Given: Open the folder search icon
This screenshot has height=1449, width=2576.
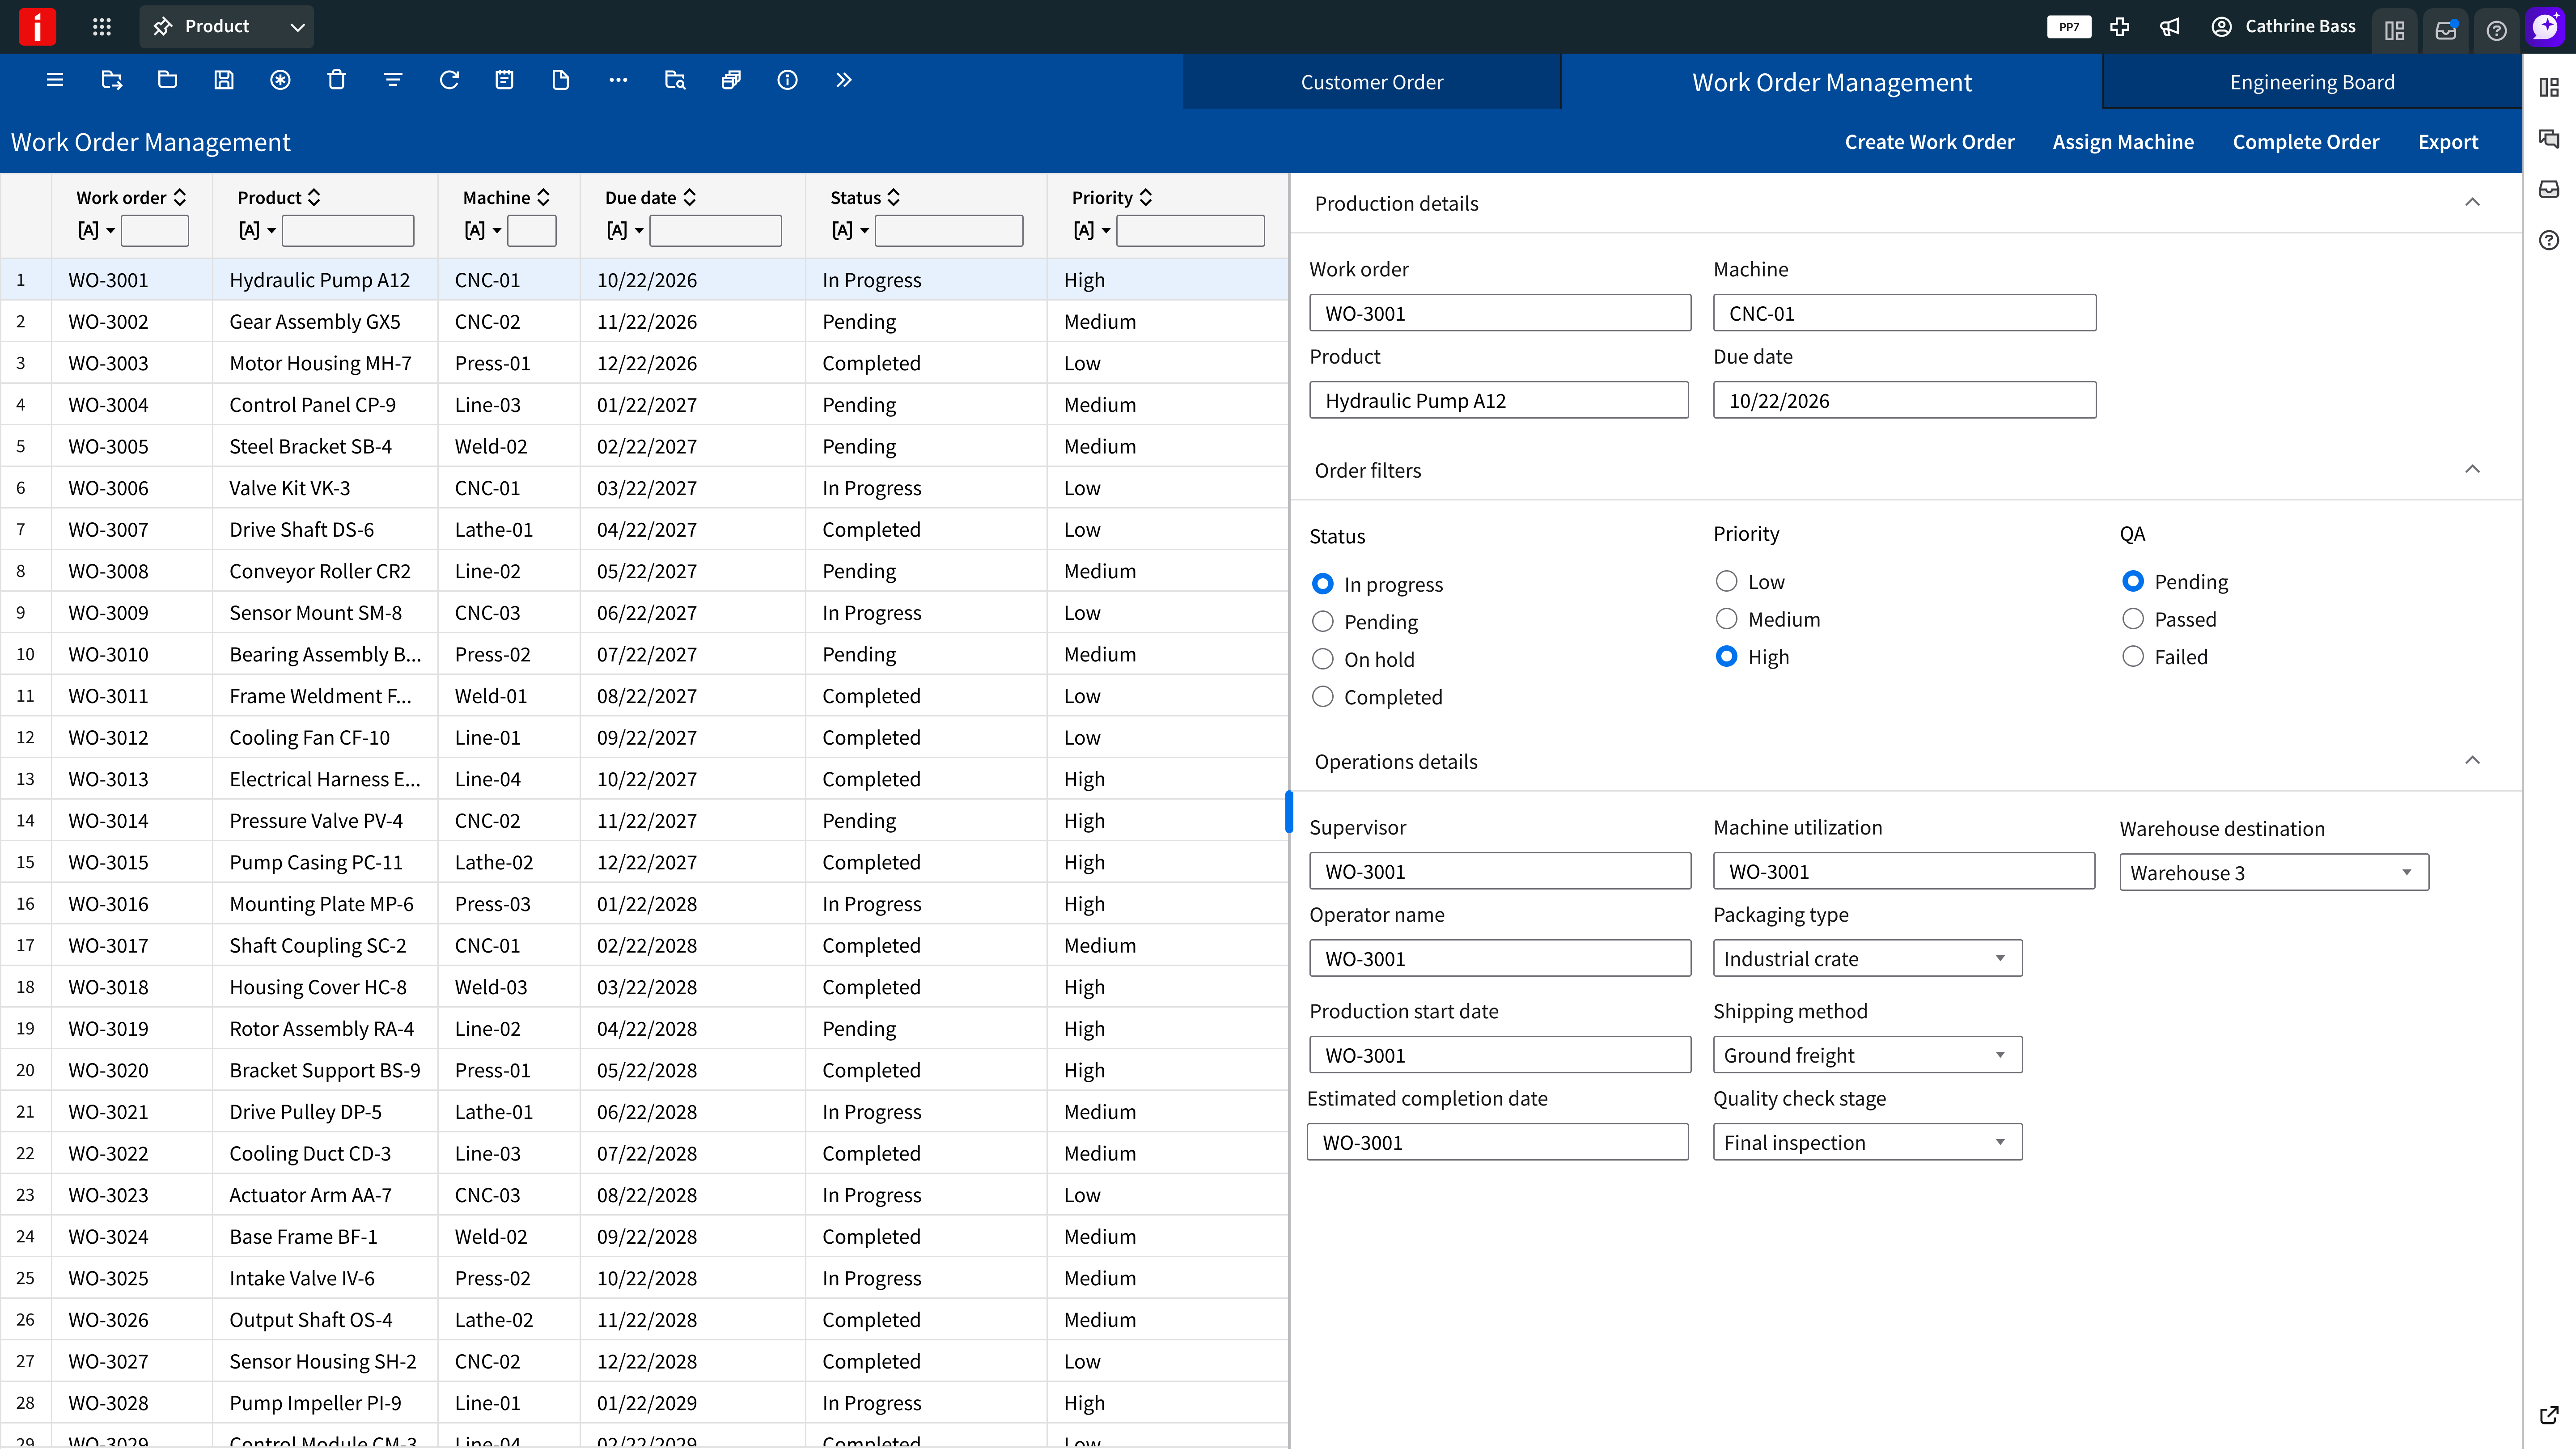Looking at the screenshot, I should click(x=675, y=80).
